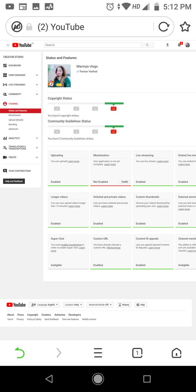Expand Community section
The height and width of the screenshot is (392, 196).
pyautogui.click(x=37, y=94)
